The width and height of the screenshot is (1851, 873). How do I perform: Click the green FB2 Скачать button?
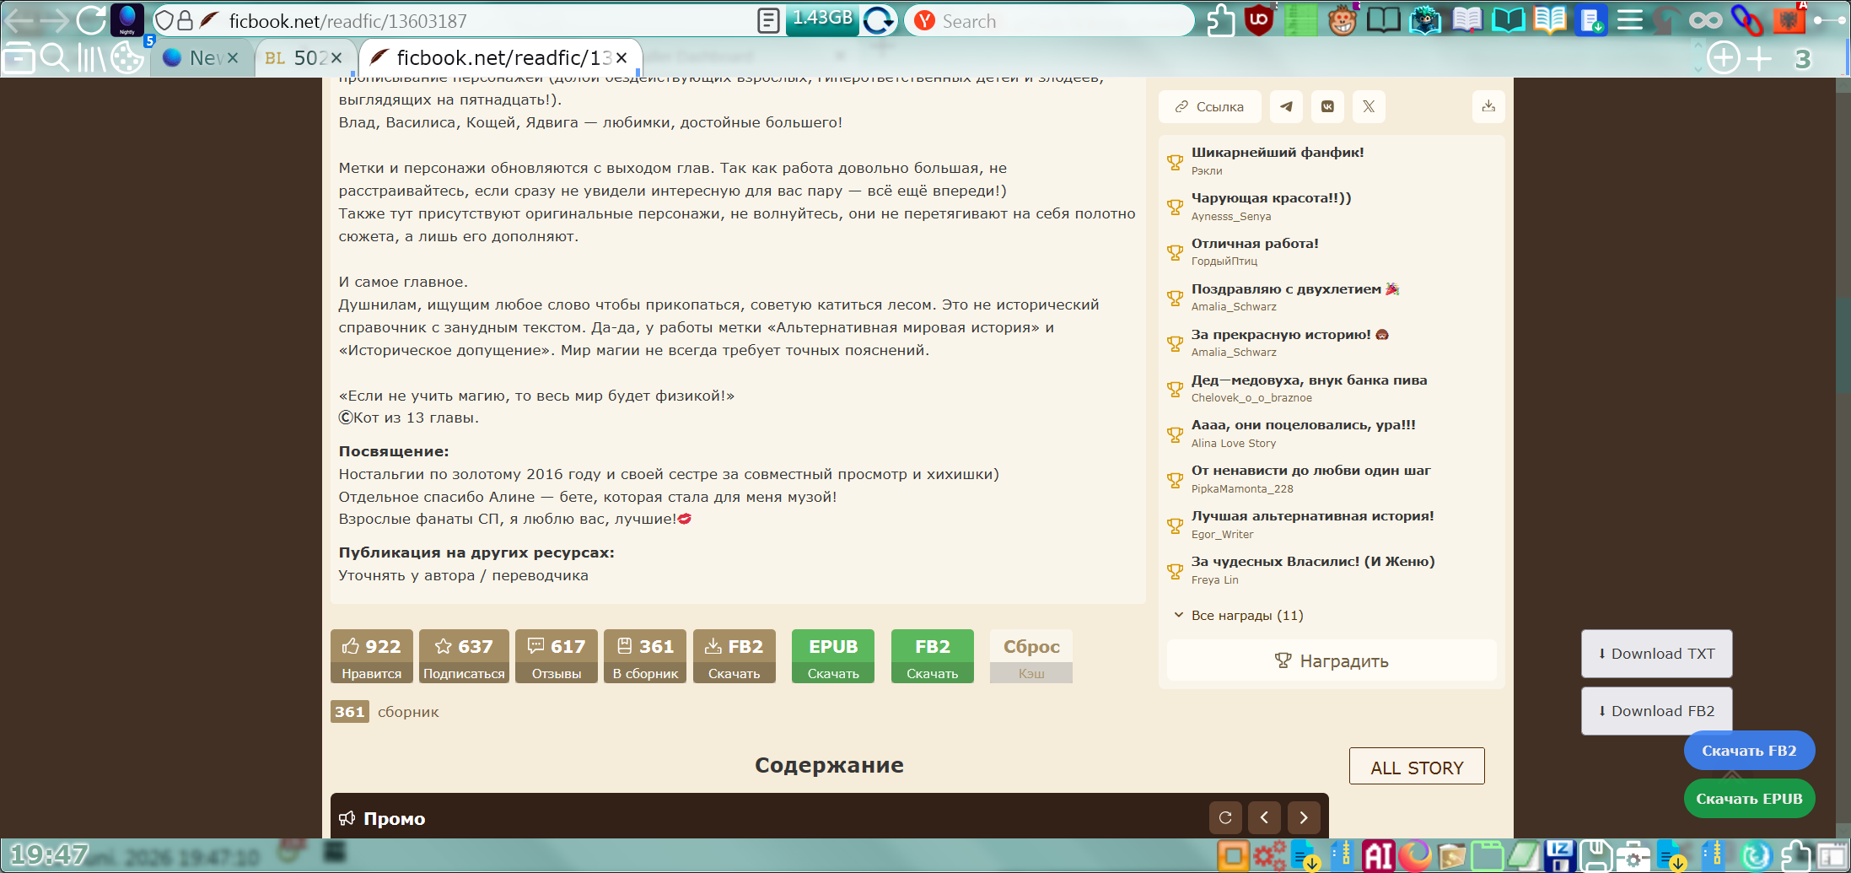932,656
